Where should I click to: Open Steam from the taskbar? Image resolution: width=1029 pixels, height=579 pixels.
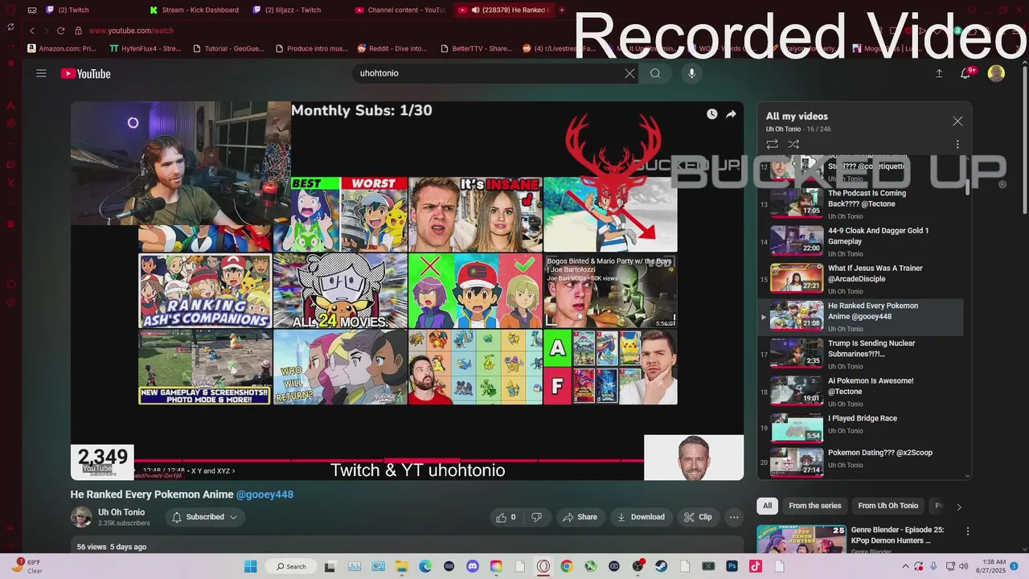[x=662, y=566]
